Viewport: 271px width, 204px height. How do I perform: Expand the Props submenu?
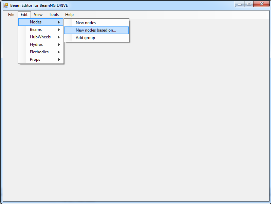coord(41,59)
